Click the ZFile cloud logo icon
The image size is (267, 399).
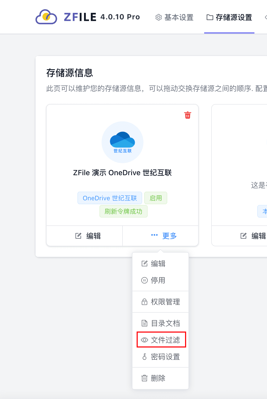click(46, 17)
